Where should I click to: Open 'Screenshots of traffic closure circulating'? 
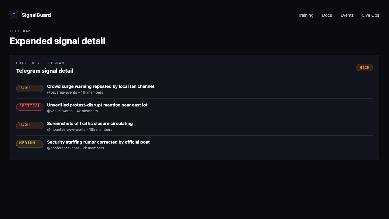(x=90, y=123)
